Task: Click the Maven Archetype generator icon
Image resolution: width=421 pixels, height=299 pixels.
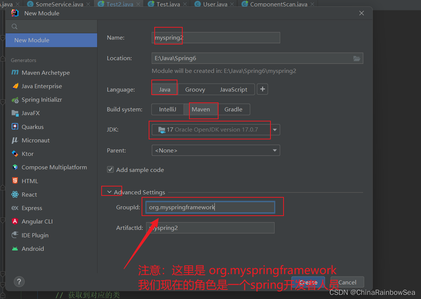Action: point(15,73)
